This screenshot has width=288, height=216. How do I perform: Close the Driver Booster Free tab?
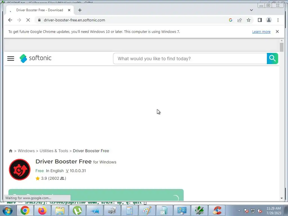point(69,10)
